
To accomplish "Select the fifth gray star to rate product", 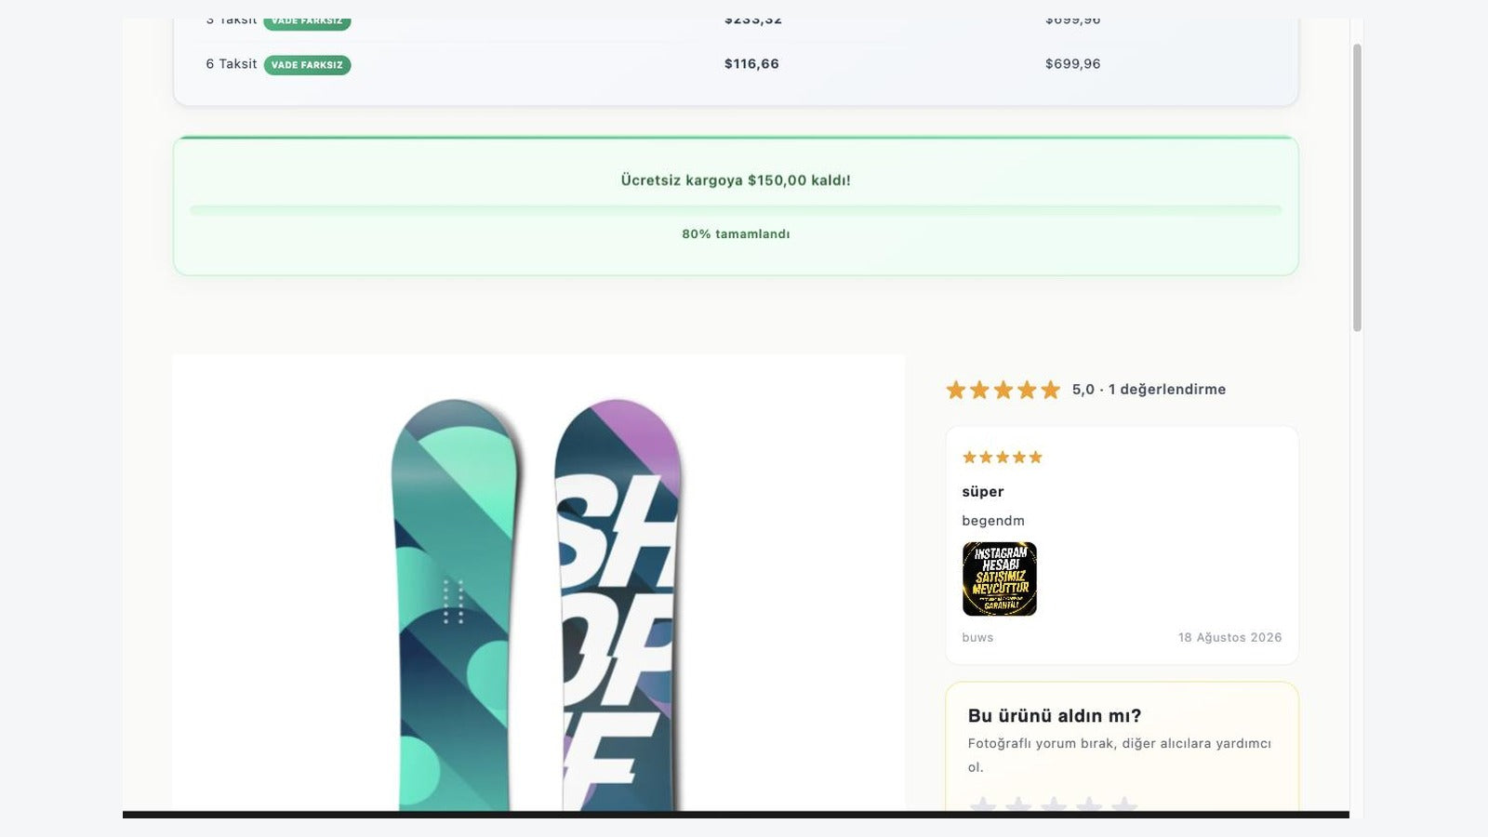I will (1124, 804).
